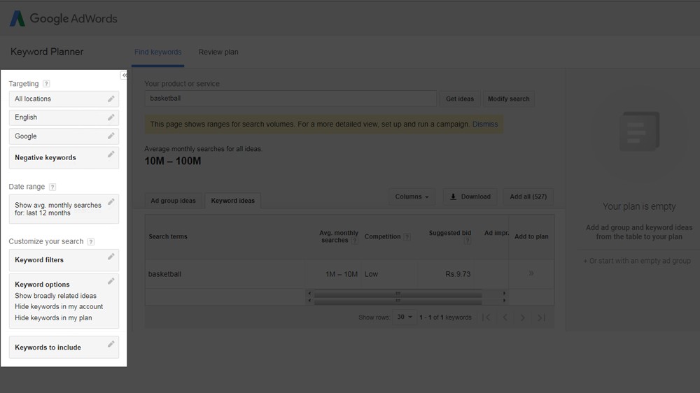Go to last page of keywords
This screenshot has height=393, width=700.
click(542, 317)
